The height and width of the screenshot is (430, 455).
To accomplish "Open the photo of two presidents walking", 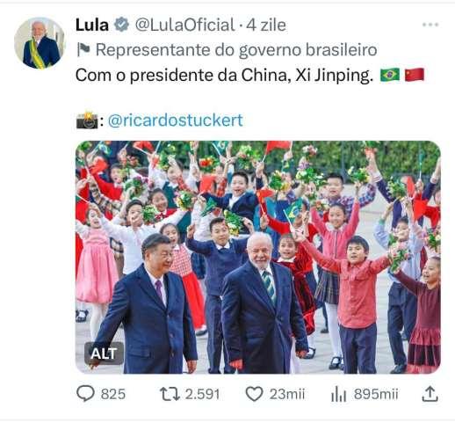I will tap(258, 257).
